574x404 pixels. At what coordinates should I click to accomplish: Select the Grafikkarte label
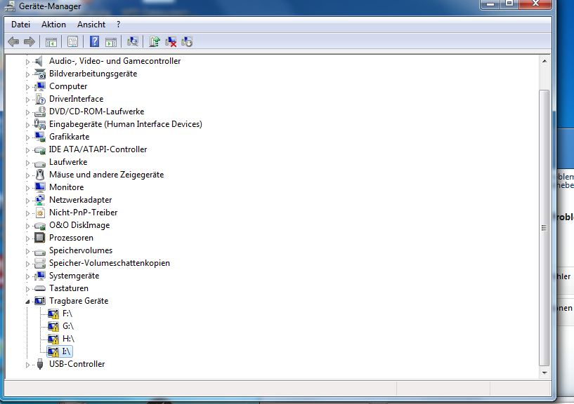[x=69, y=137]
